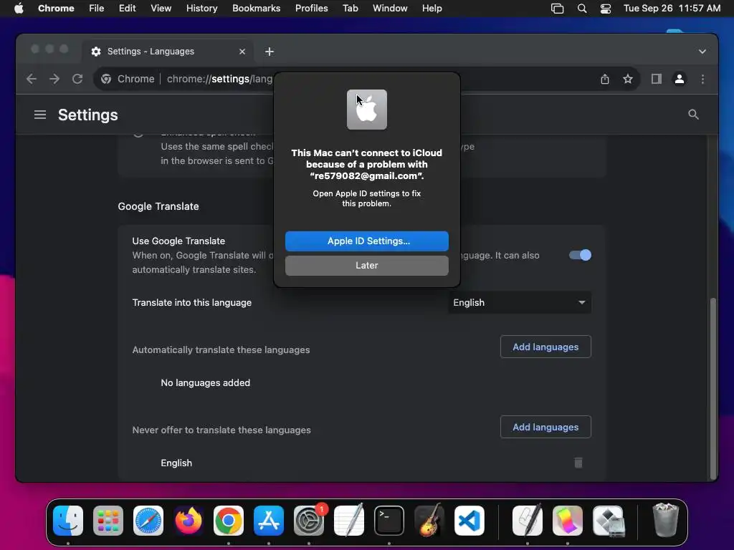The width and height of the screenshot is (734, 550).
Task: Open the Settings hamburger menu
Action: 40,115
